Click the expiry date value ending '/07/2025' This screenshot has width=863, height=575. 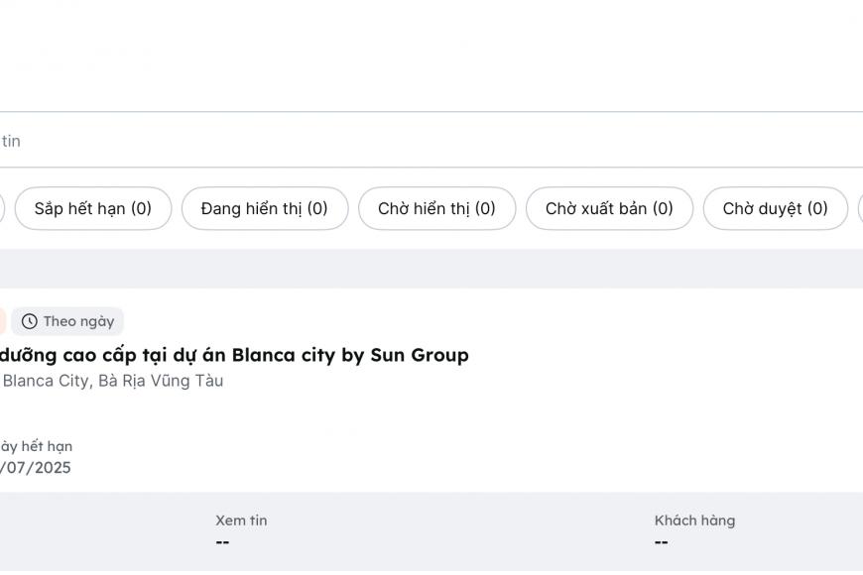36,468
